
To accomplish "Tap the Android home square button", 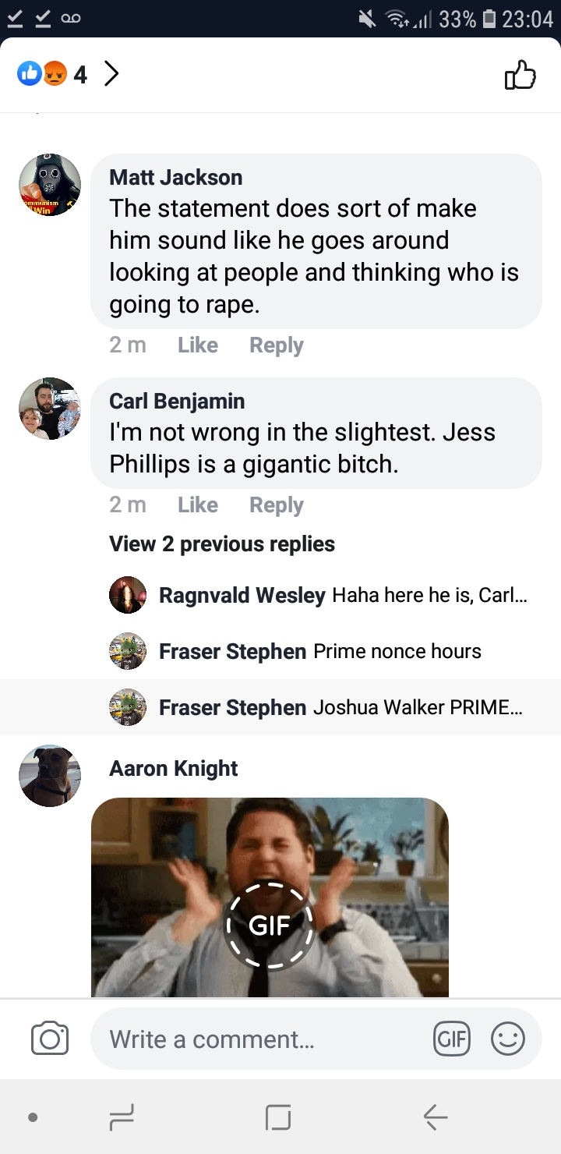I will (278, 1117).
